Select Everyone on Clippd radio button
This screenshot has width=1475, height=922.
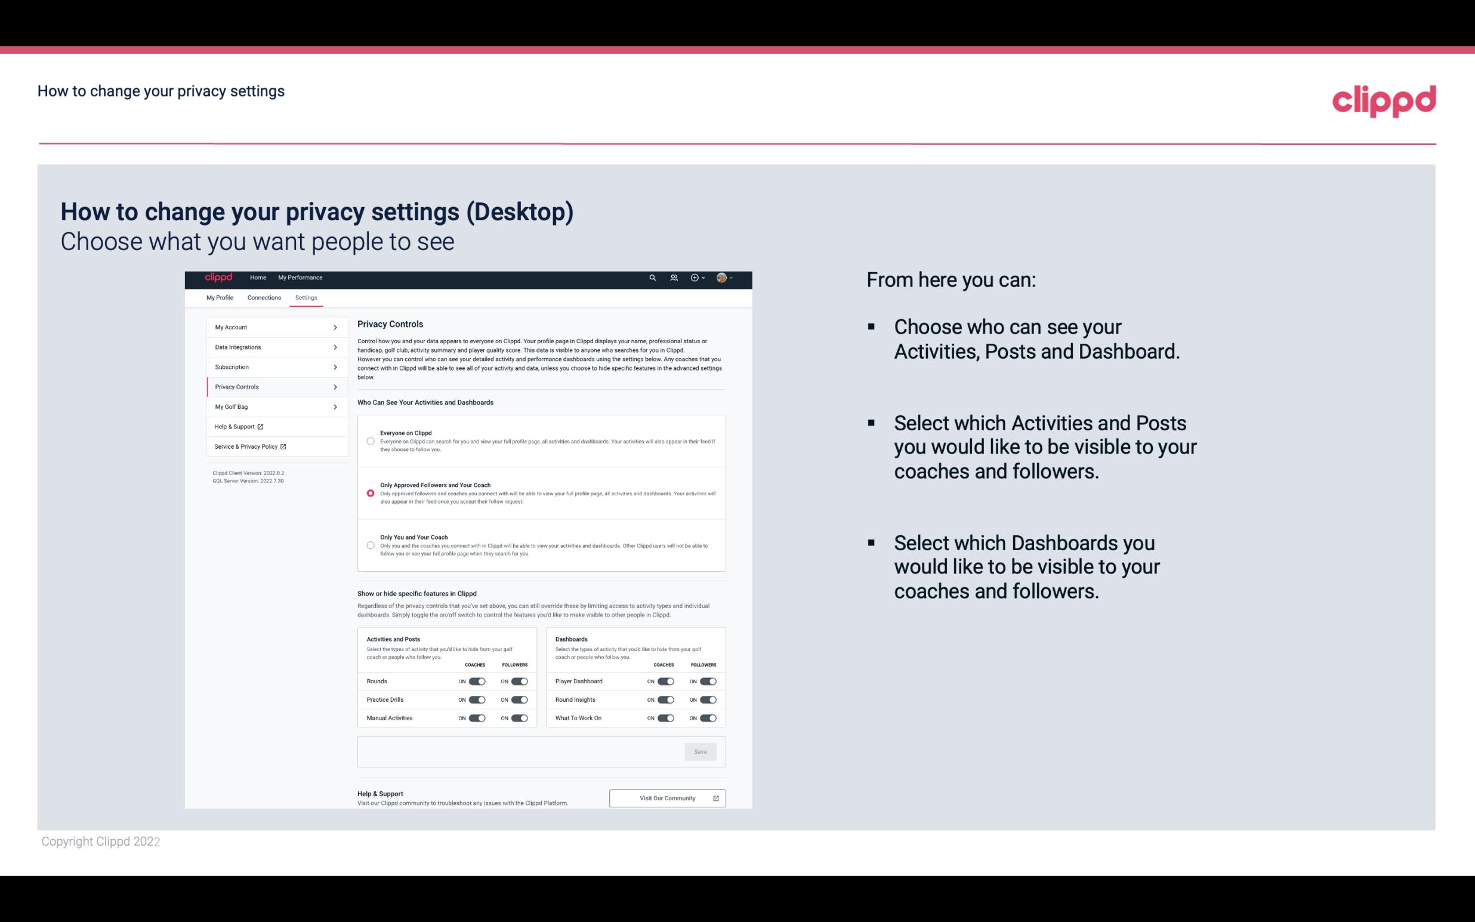click(x=369, y=441)
